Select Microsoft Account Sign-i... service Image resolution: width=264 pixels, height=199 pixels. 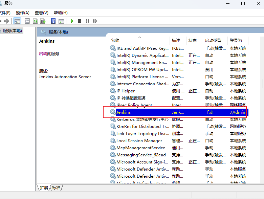click(x=142, y=162)
